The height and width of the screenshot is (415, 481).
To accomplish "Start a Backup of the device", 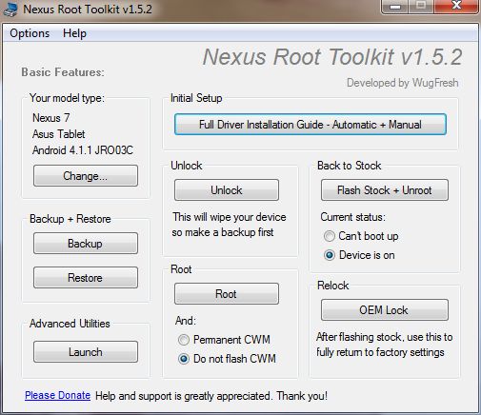I will [86, 244].
